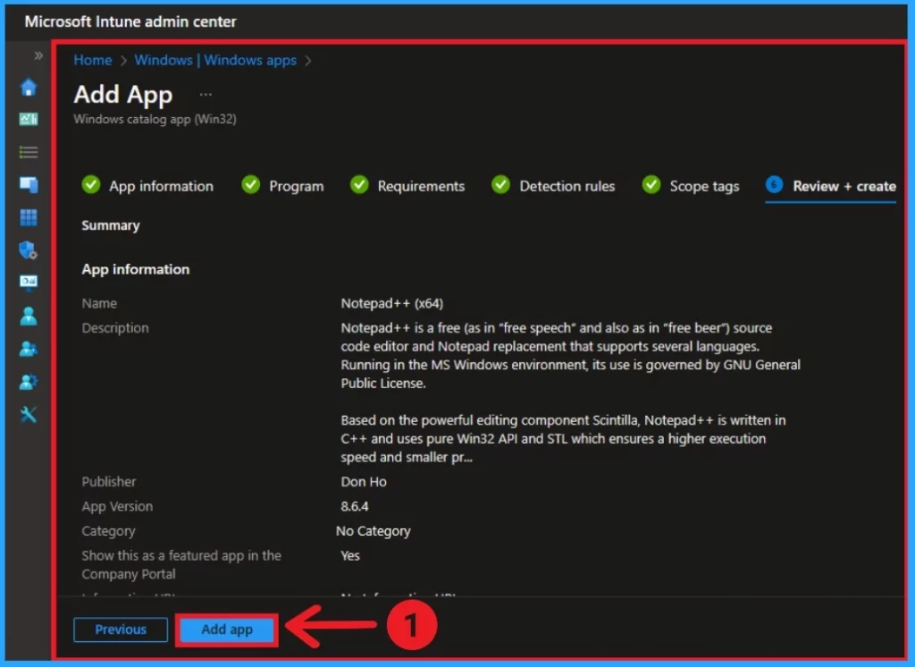Click the name value Notepad++ (x64)
The image size is (915, 667).
pyautogui.click(x=392, y=304)
